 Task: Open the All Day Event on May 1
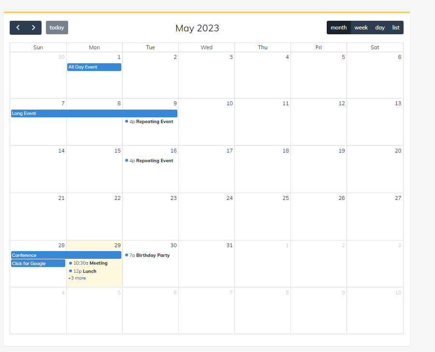[94, 67]
